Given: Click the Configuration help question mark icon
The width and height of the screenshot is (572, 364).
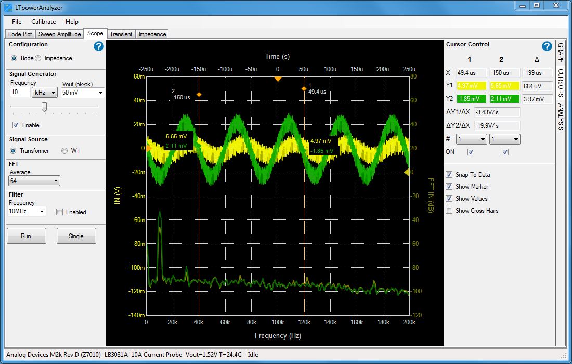Looking at the screenshot, I should [99, 46].
